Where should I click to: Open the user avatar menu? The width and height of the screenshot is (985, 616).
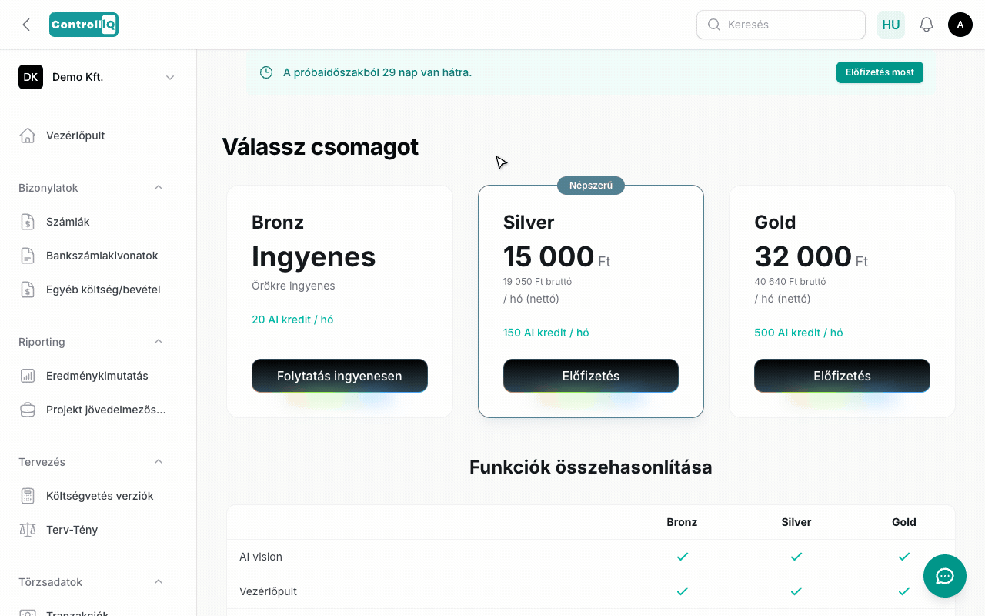pos(960,25)
